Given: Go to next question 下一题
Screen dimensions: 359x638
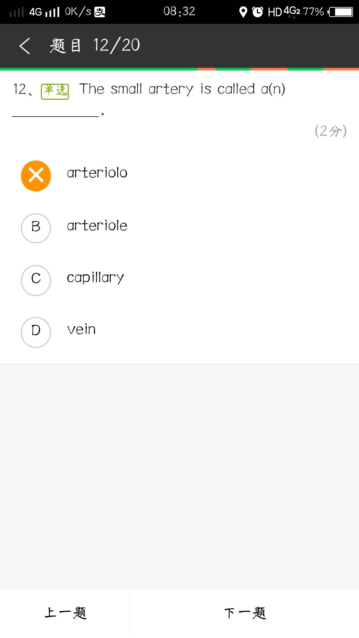Looking at the screenshot, I should [x=245, y=613].
